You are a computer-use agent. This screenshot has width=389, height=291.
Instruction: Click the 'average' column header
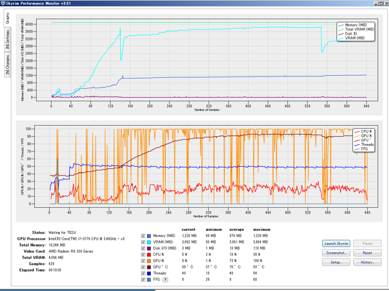click(236, 230)
